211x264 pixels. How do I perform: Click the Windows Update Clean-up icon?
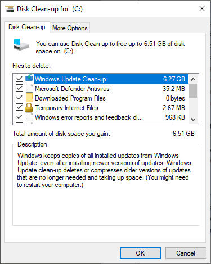(29, 78)
